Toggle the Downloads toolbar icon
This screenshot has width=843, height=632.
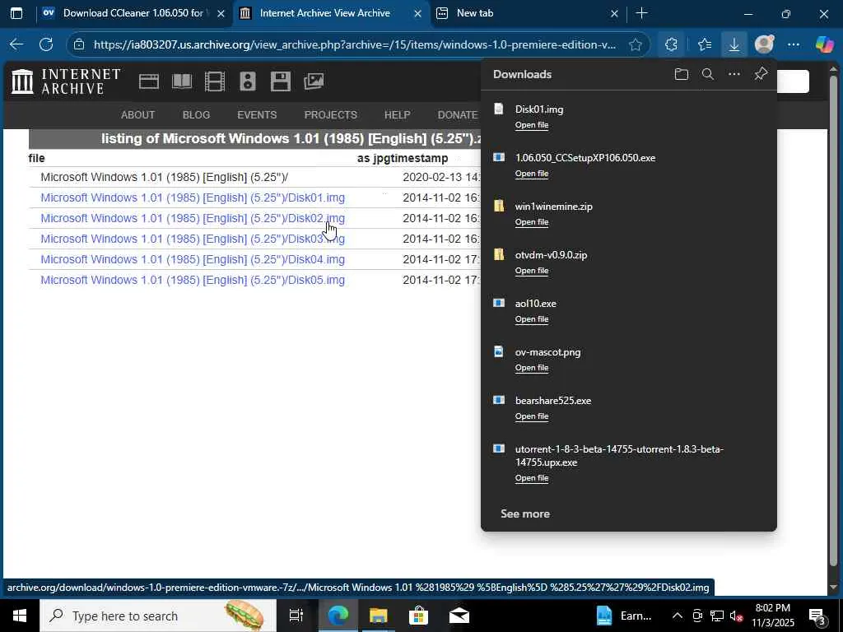(734, 44)
